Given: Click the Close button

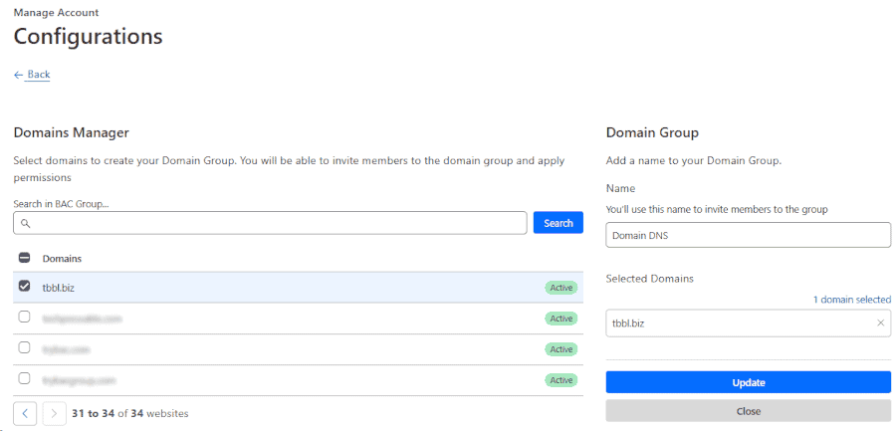Looking at the screenshot, I should (748, 411).
